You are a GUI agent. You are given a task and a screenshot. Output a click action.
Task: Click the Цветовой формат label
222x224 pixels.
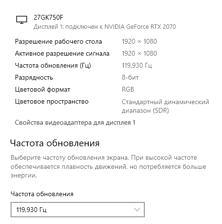click(x=43, y=90)
